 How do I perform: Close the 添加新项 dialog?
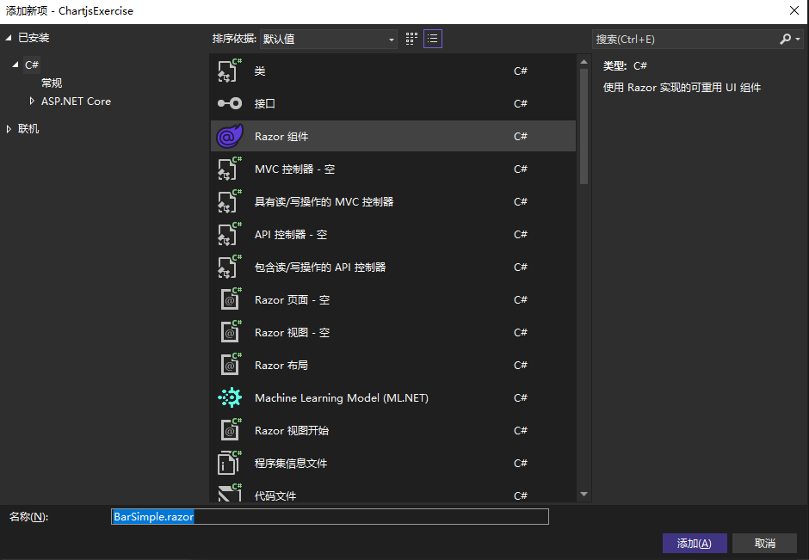(x=794, y=10)
